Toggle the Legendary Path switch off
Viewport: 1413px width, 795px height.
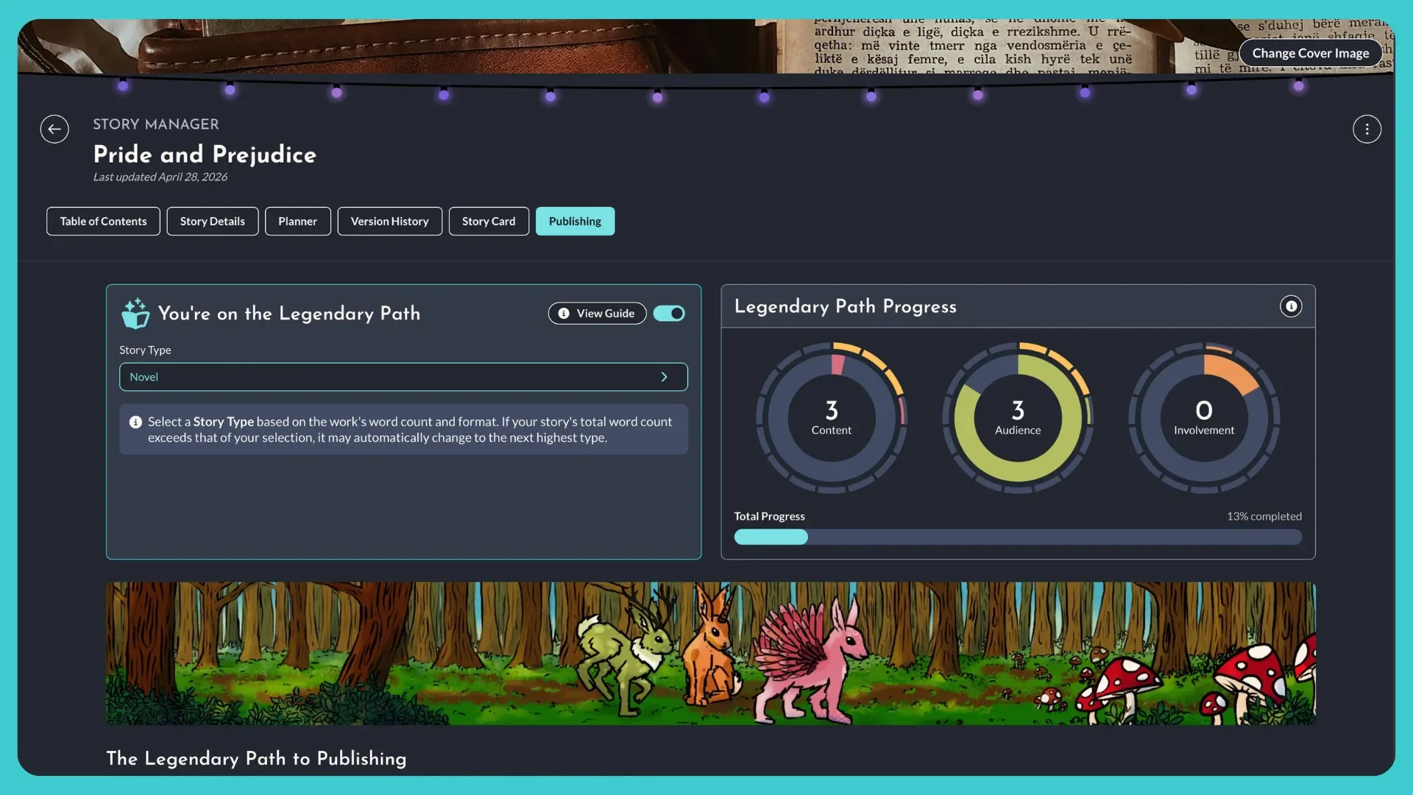[669, 314]
